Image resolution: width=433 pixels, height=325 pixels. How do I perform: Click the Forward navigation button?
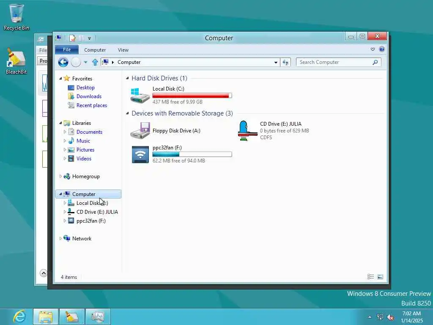pos(76,62)
